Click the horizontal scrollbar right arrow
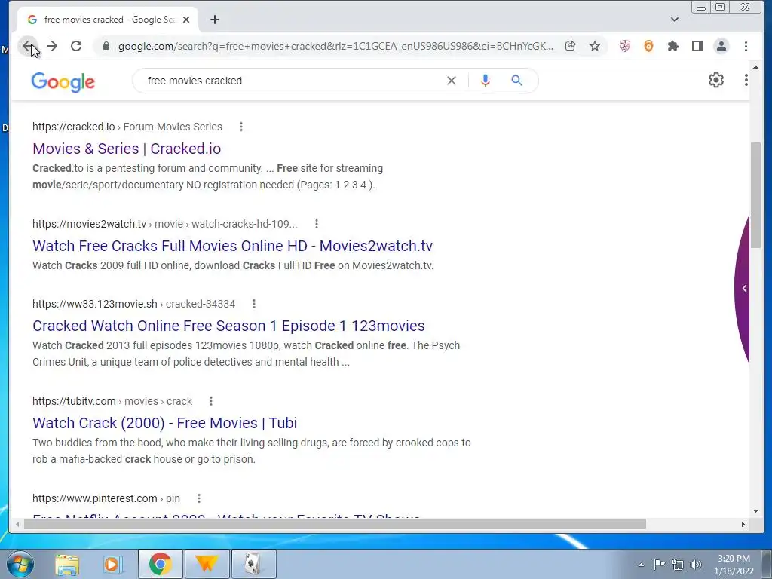The image size is (772, 579). [x=743, y=525]
